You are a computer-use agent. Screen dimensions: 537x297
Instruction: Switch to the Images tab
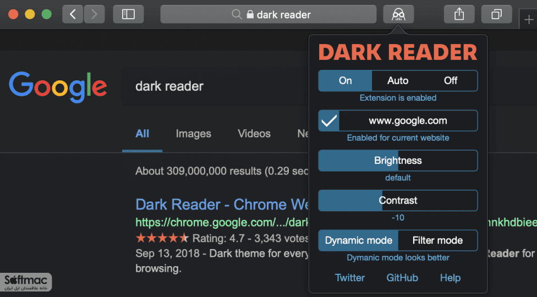194,134
